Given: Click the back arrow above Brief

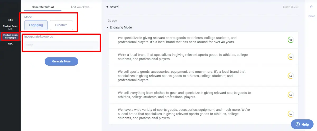Looking at the screenshot, I should pyautogui.click(x=311, y=7).
